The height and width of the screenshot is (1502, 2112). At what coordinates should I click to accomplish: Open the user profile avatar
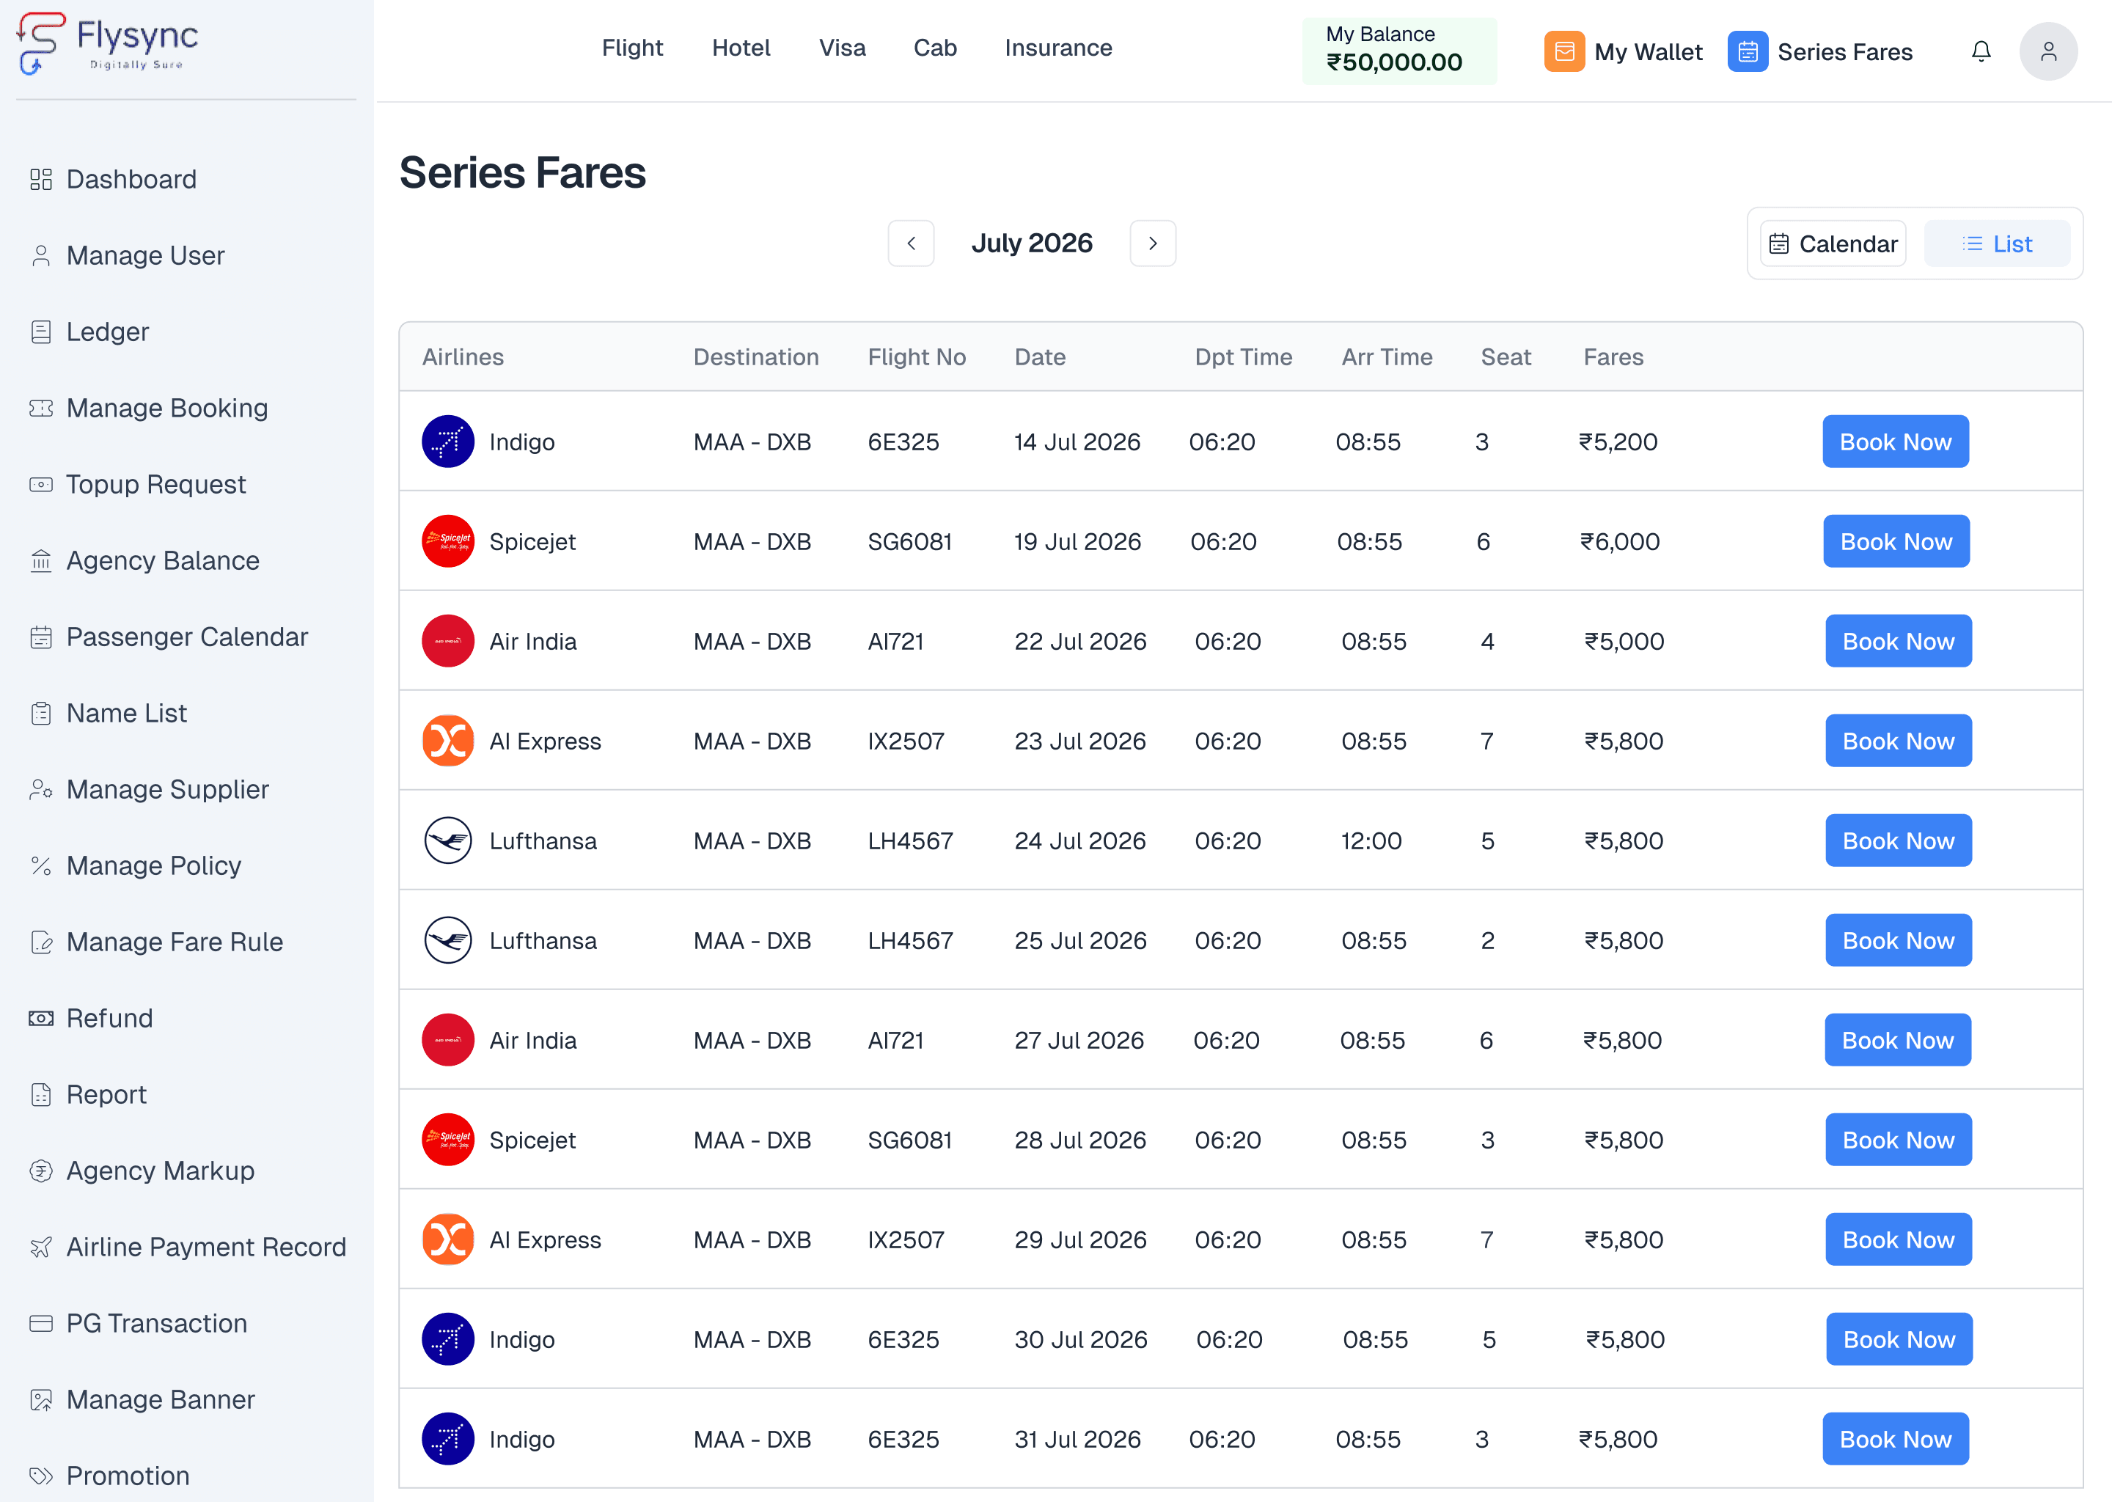coord(2048,51)
